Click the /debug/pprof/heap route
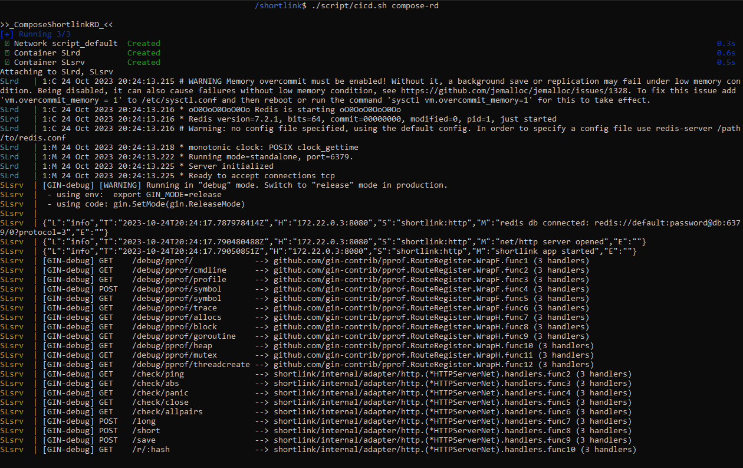 tap(172, 346)
